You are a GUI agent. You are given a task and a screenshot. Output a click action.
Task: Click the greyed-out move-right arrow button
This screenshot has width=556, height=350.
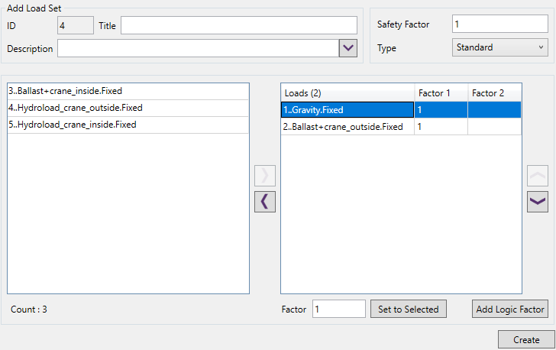coord(264,175)
